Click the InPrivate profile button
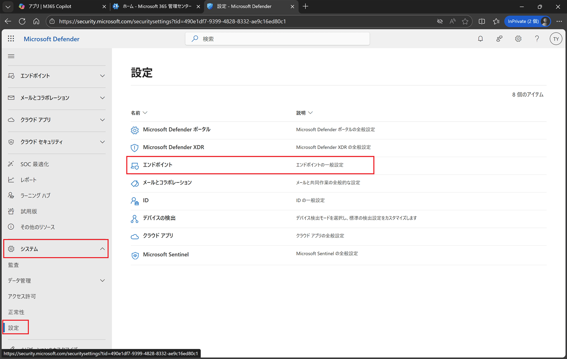Viewport: 567px width, 359px height. coord(528,22)
